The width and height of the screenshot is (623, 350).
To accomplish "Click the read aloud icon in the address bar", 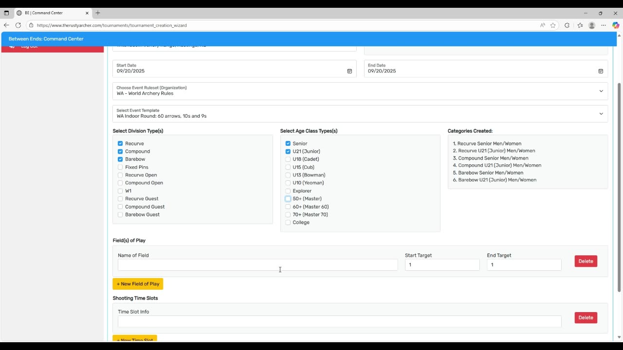I will pyautogui.click(x=542, y=25).
